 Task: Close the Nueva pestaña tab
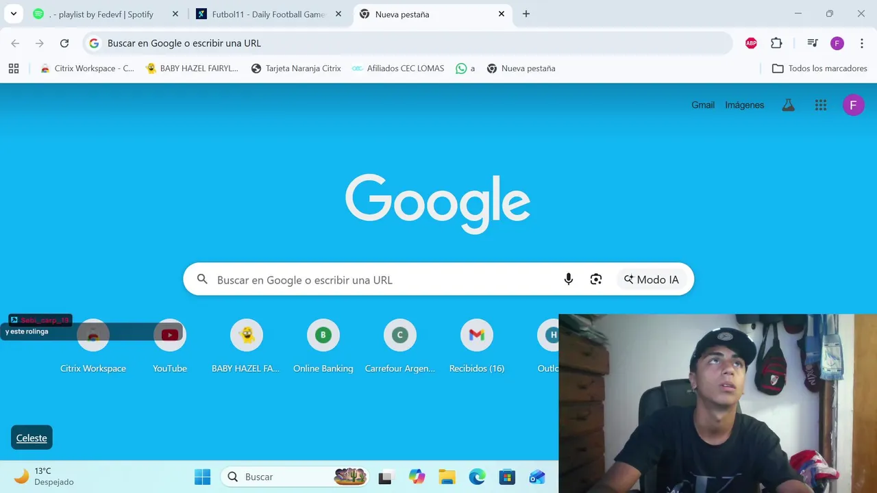(502, 14)
